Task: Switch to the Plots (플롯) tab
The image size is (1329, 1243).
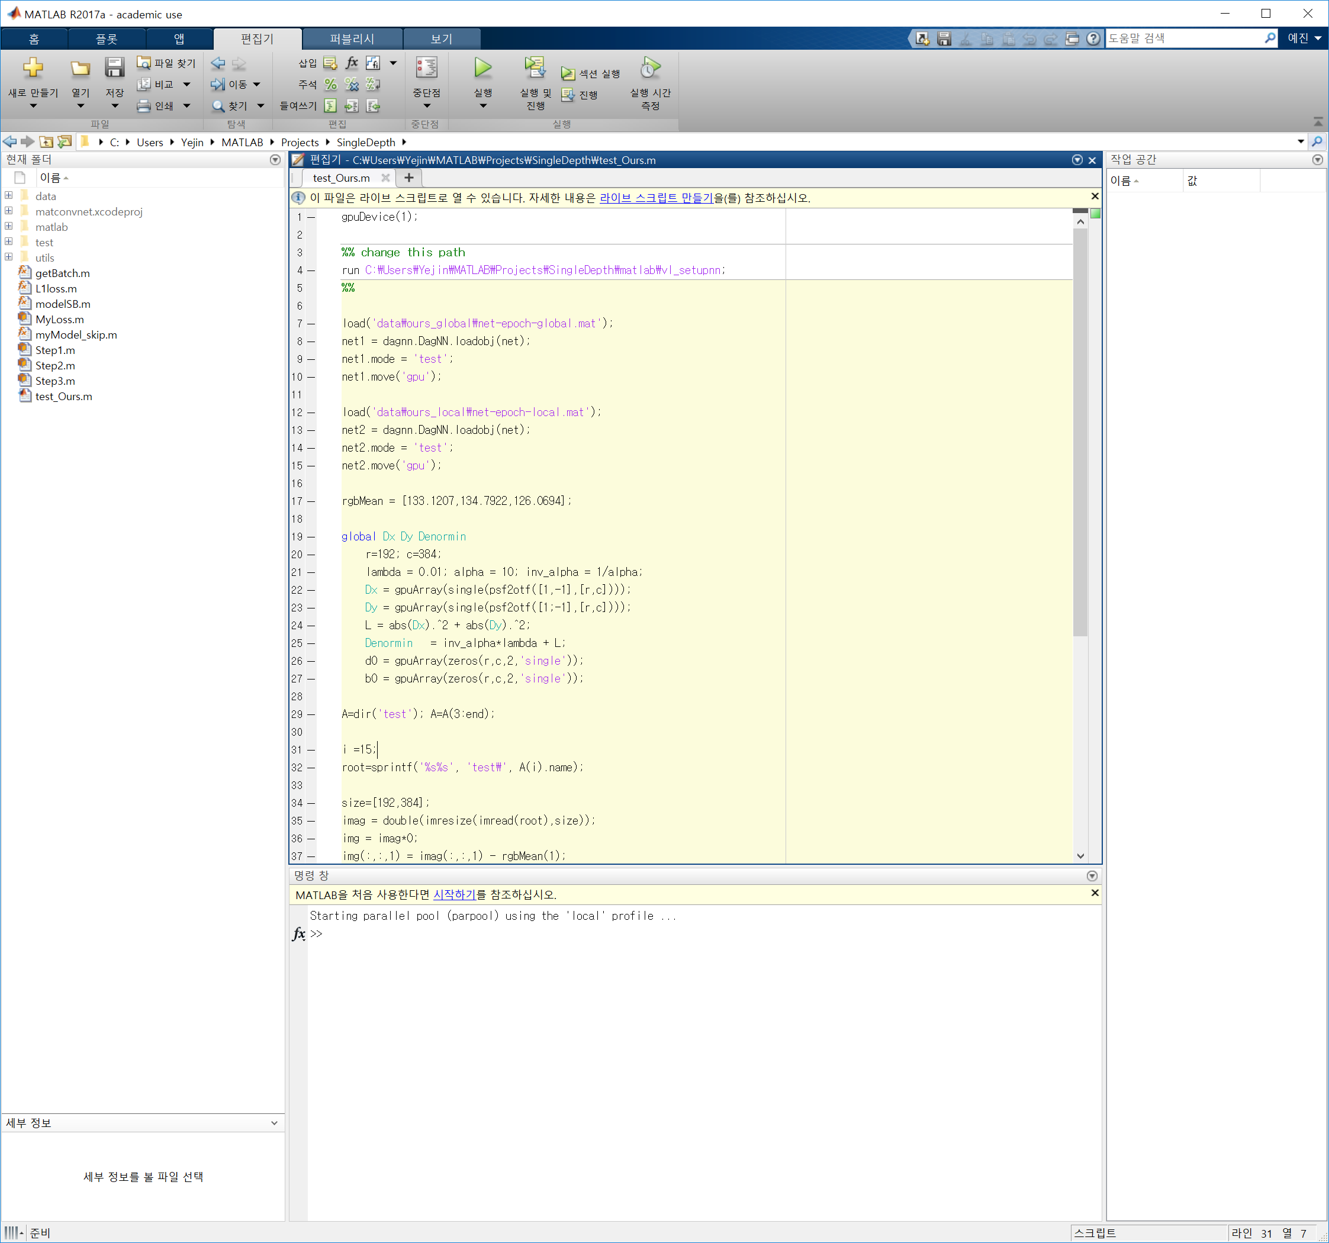Action: point(107,38)
